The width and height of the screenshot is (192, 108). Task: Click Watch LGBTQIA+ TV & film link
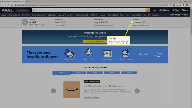pyautogui.click(x=179, y=15)
